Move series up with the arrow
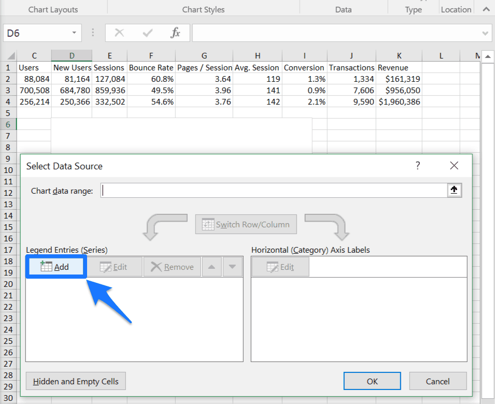 click(212, 267)
